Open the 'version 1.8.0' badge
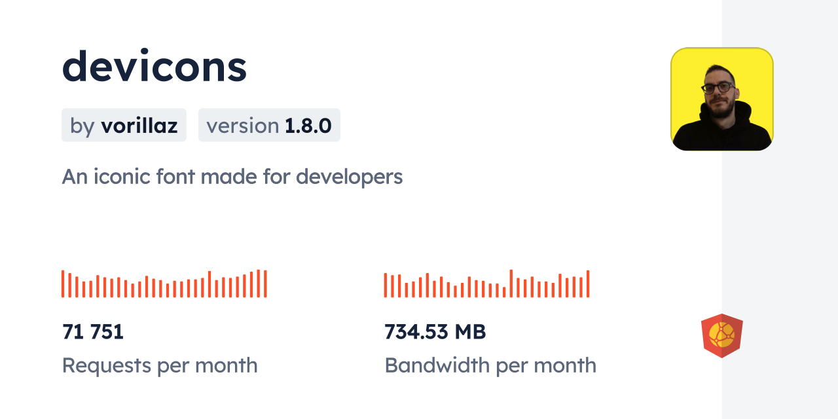 pyautogui.click(x=269, y=125)
